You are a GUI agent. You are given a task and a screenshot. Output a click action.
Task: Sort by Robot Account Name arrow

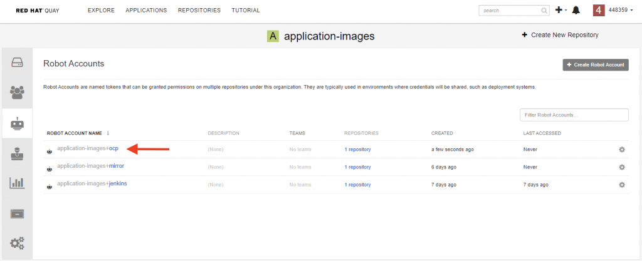tap(108, 133)
